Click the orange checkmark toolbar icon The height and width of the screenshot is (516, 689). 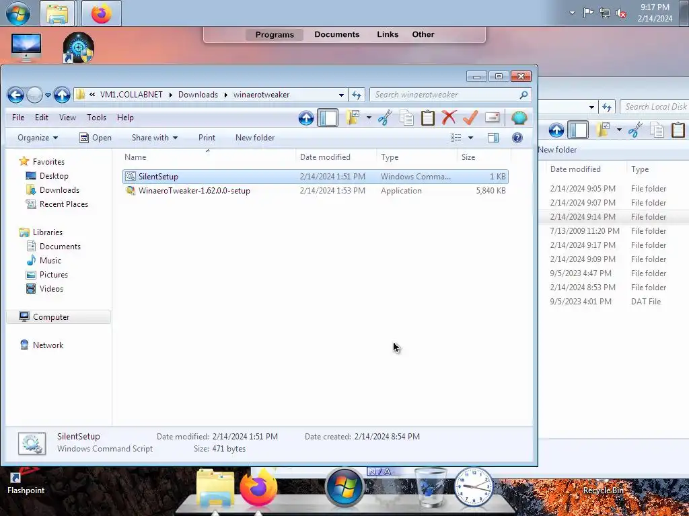click(470, 118)
